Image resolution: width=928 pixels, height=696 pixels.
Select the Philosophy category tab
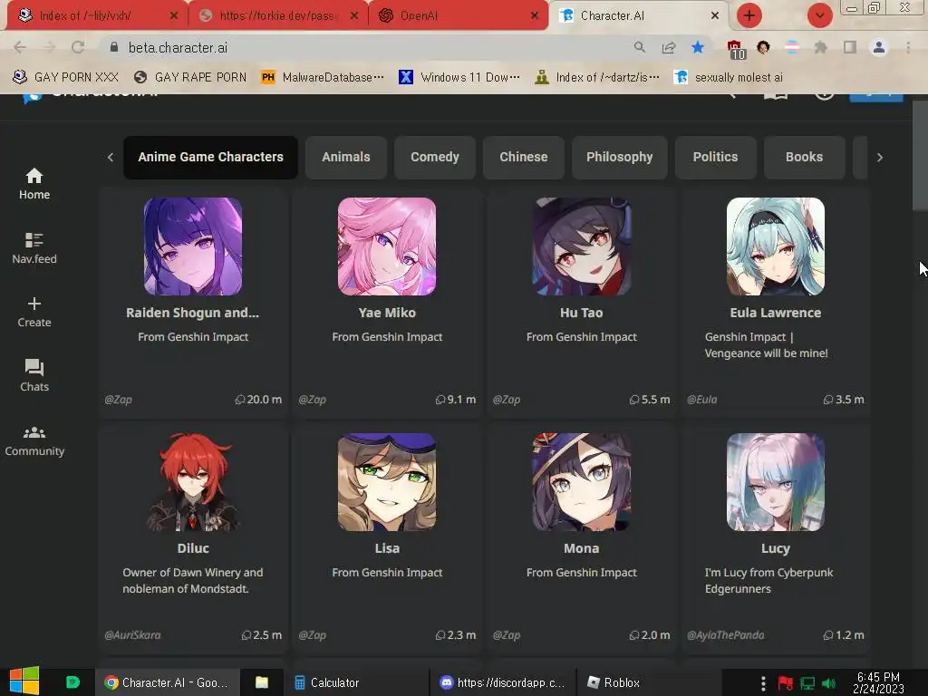pyautogui.click(x=620, y=158)
